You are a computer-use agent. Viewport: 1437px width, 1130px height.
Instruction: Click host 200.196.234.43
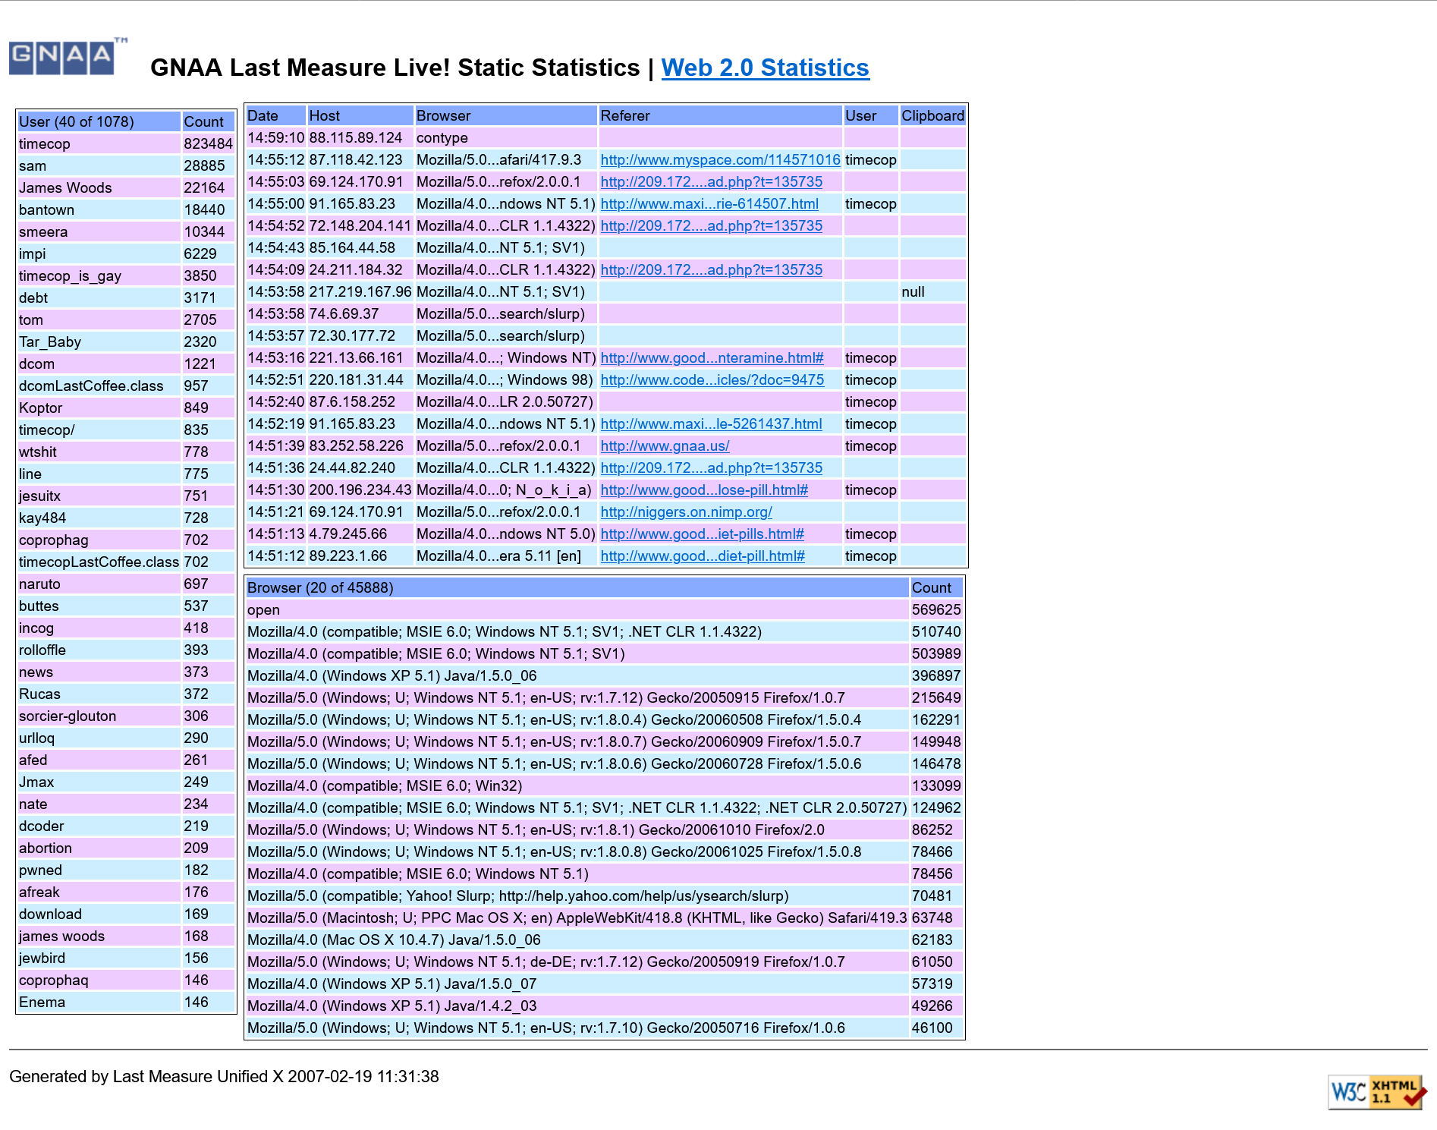(x=360, y=489)
